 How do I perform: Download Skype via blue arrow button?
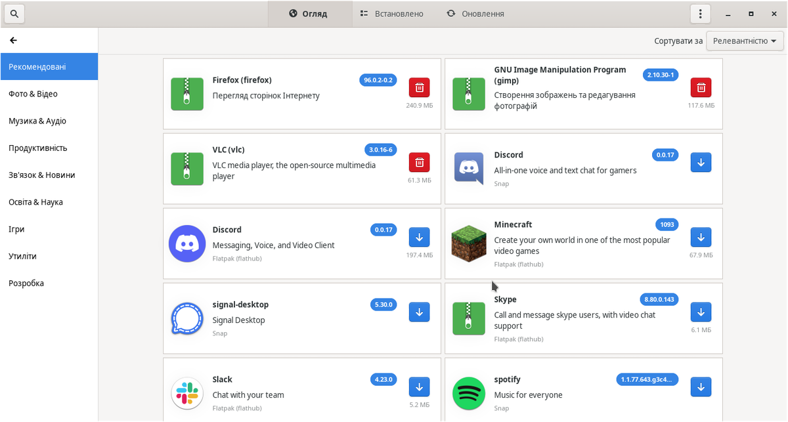(x=701, y=312)
